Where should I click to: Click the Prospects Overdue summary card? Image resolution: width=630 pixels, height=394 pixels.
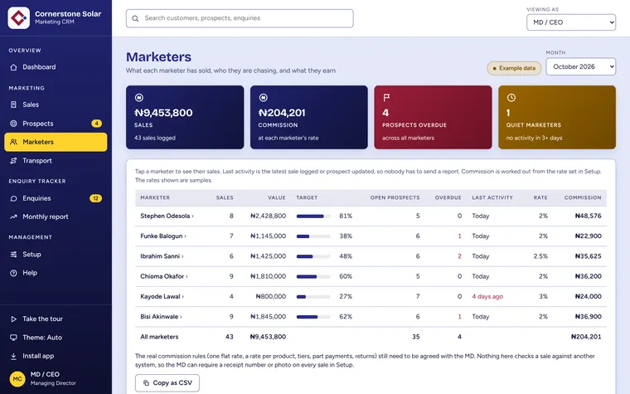[x=433, y=117]
